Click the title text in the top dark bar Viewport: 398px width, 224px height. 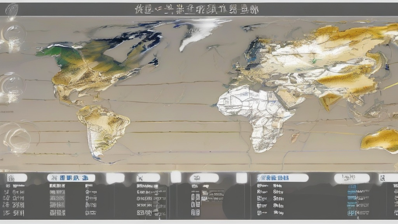196,10
